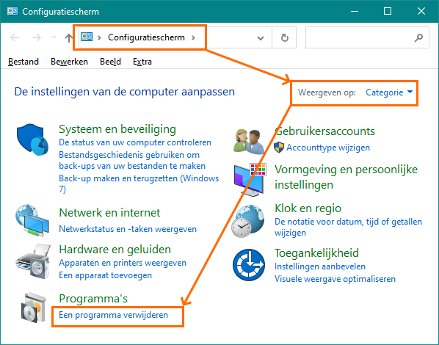Open the recent locations dropdown arrow
This screenshot has width=439, height=345.
coord(54,37)
